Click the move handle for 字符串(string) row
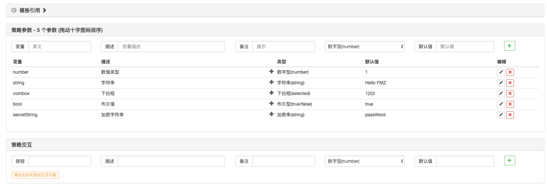This screenshot has width=547, height=187. pos(271,82)
